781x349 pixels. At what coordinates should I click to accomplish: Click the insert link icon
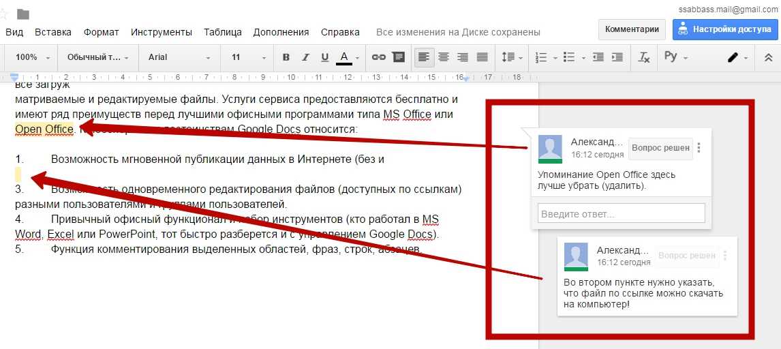[x=378, y=57]
